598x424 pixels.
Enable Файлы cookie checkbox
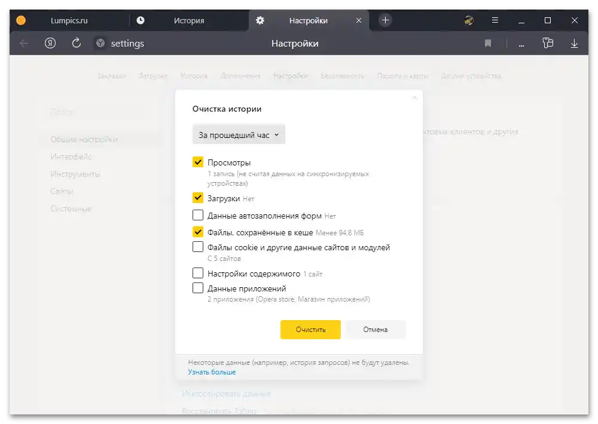coord(197,247)
